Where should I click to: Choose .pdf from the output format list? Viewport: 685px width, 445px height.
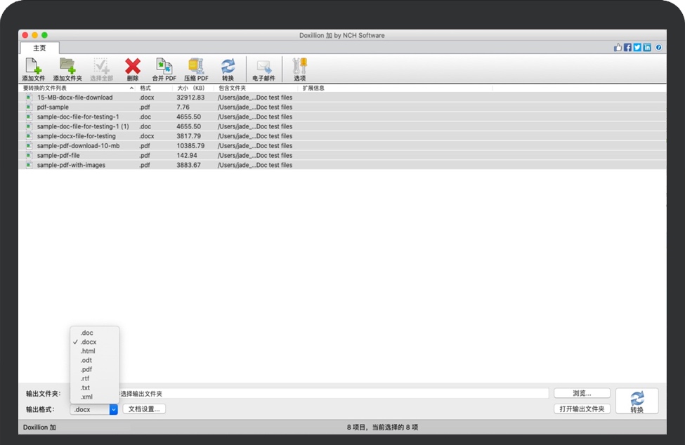(86, 369)
